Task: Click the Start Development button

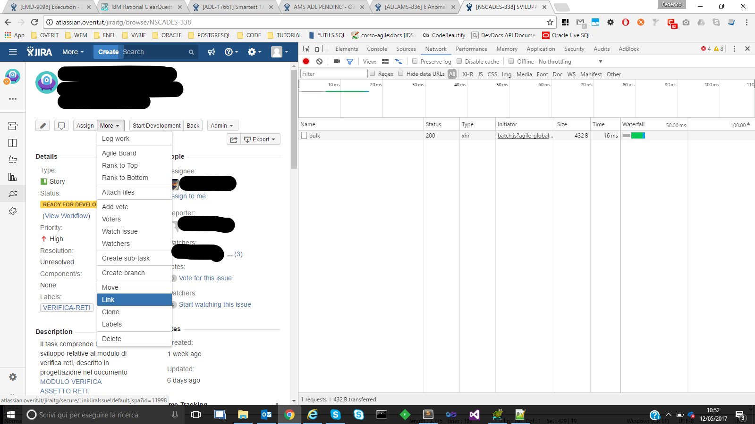Action: click(156, 125)
